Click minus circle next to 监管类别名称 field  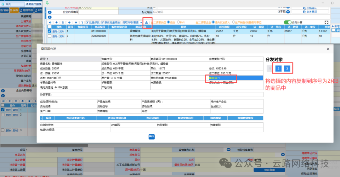click(x=228, y=150)
